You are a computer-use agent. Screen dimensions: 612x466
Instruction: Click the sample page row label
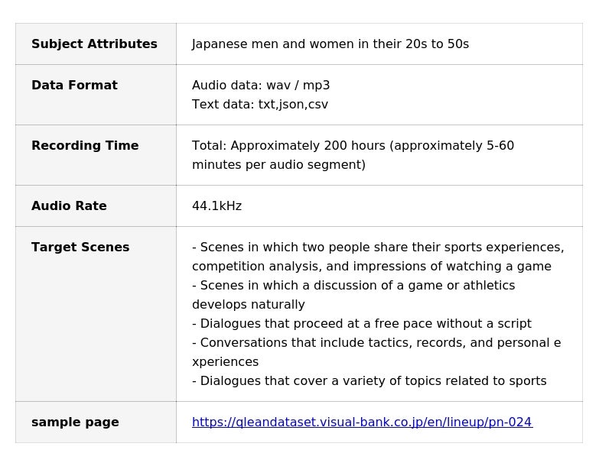[75, 422]
